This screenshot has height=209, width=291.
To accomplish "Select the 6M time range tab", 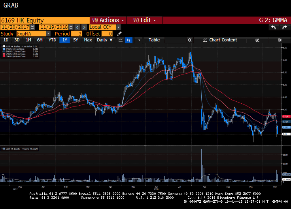I will tap(40, 40).
